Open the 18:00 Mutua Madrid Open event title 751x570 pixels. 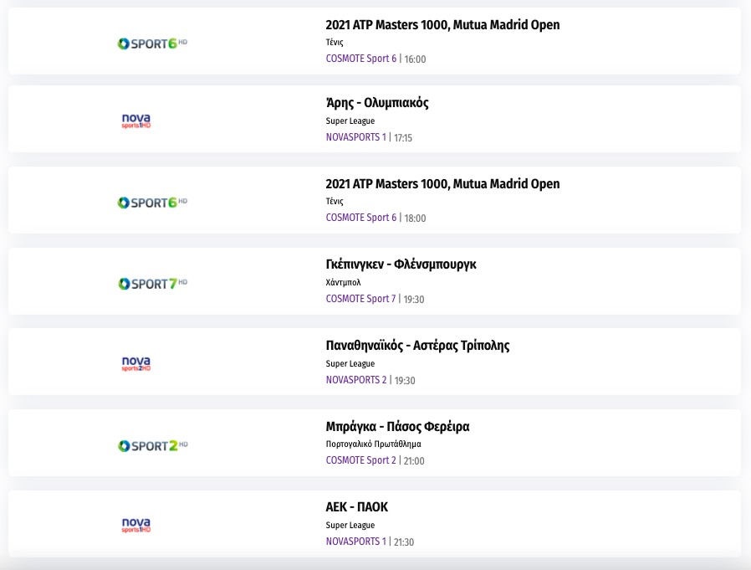click(x=442, y=184)
